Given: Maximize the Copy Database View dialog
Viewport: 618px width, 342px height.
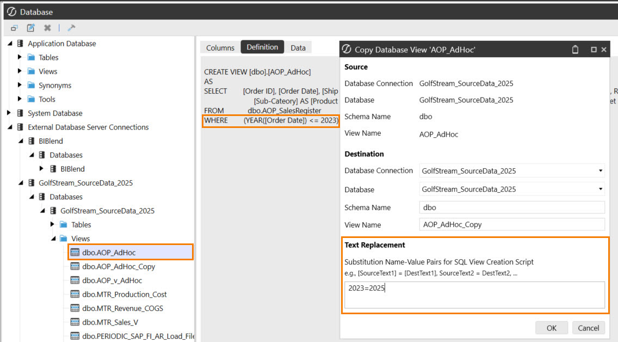Looking at the screenshot, I should [x=594, y=50].
